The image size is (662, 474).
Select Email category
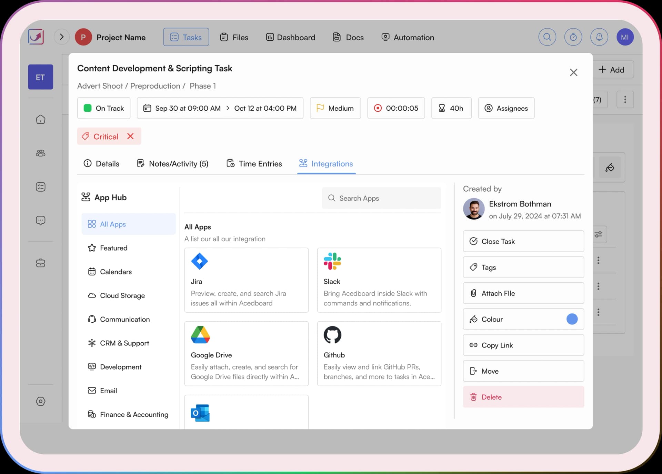pyautogui.click(x=129, y=391)
